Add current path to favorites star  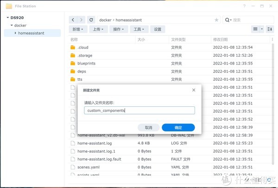[216, 20]
